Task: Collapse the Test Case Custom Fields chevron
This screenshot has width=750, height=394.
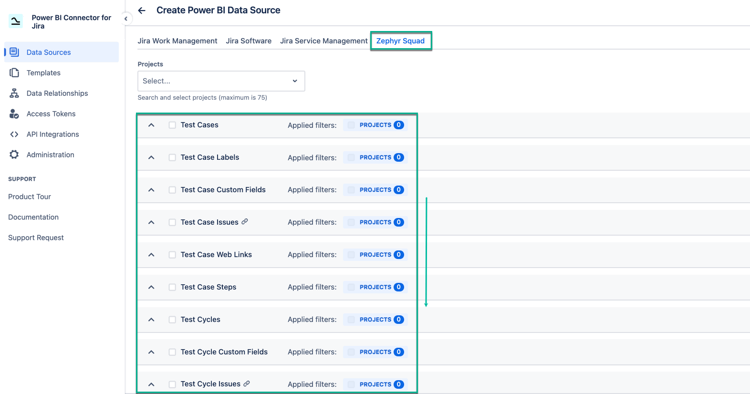Action: (x=151, y=190)
